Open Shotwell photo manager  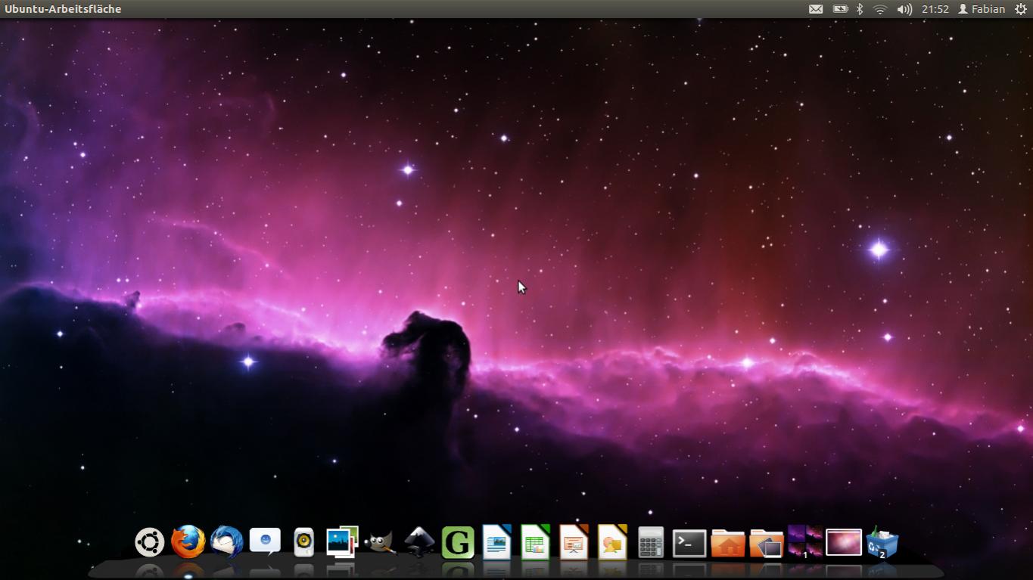click(341, 541)
